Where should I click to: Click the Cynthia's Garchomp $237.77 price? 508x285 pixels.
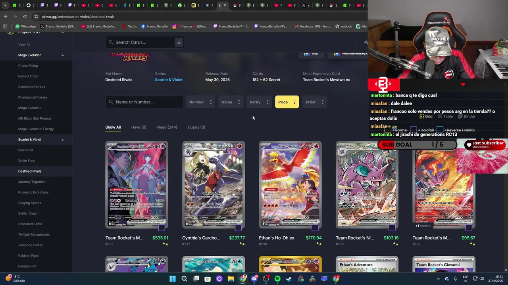point(237,238)
